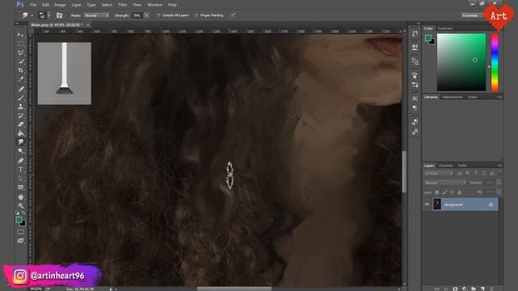
Task: Open the File menu
Action: coord(33,5)
